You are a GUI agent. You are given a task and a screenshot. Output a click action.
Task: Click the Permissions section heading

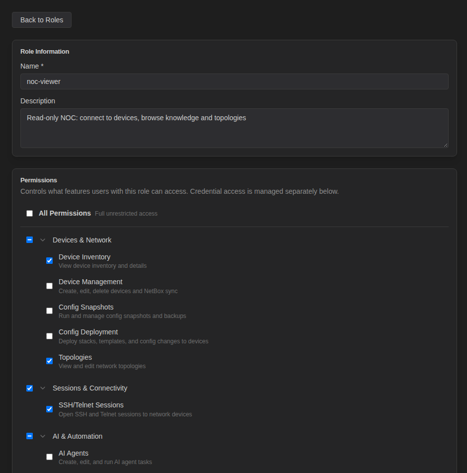coord(39,180)
